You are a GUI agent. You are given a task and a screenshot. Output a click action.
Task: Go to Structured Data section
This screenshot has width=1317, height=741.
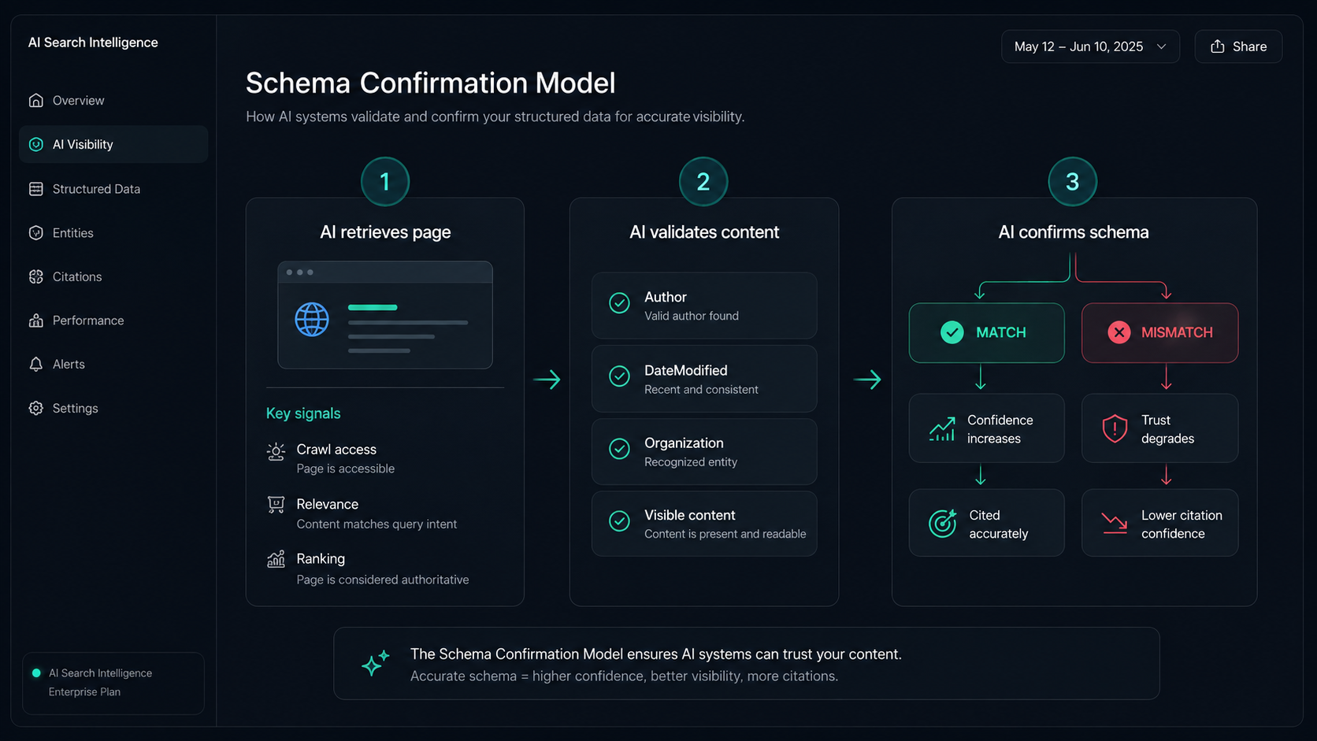pyautogui.click(x=113, y=189)
